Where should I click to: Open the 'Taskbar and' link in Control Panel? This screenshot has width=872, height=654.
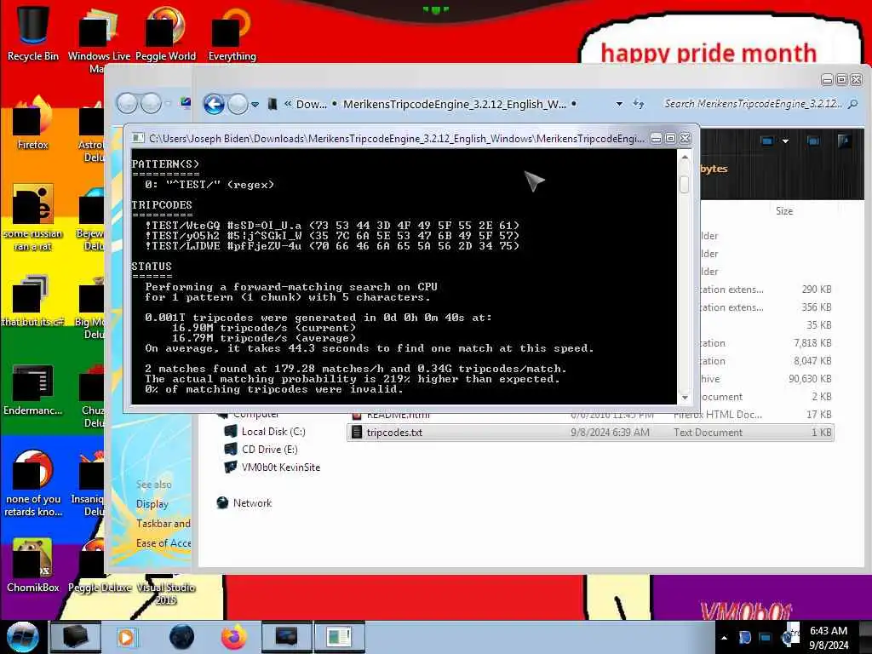coord(163,524)
